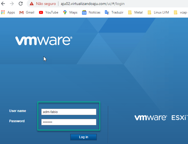Click the browser back arrow

pos(3,4)
